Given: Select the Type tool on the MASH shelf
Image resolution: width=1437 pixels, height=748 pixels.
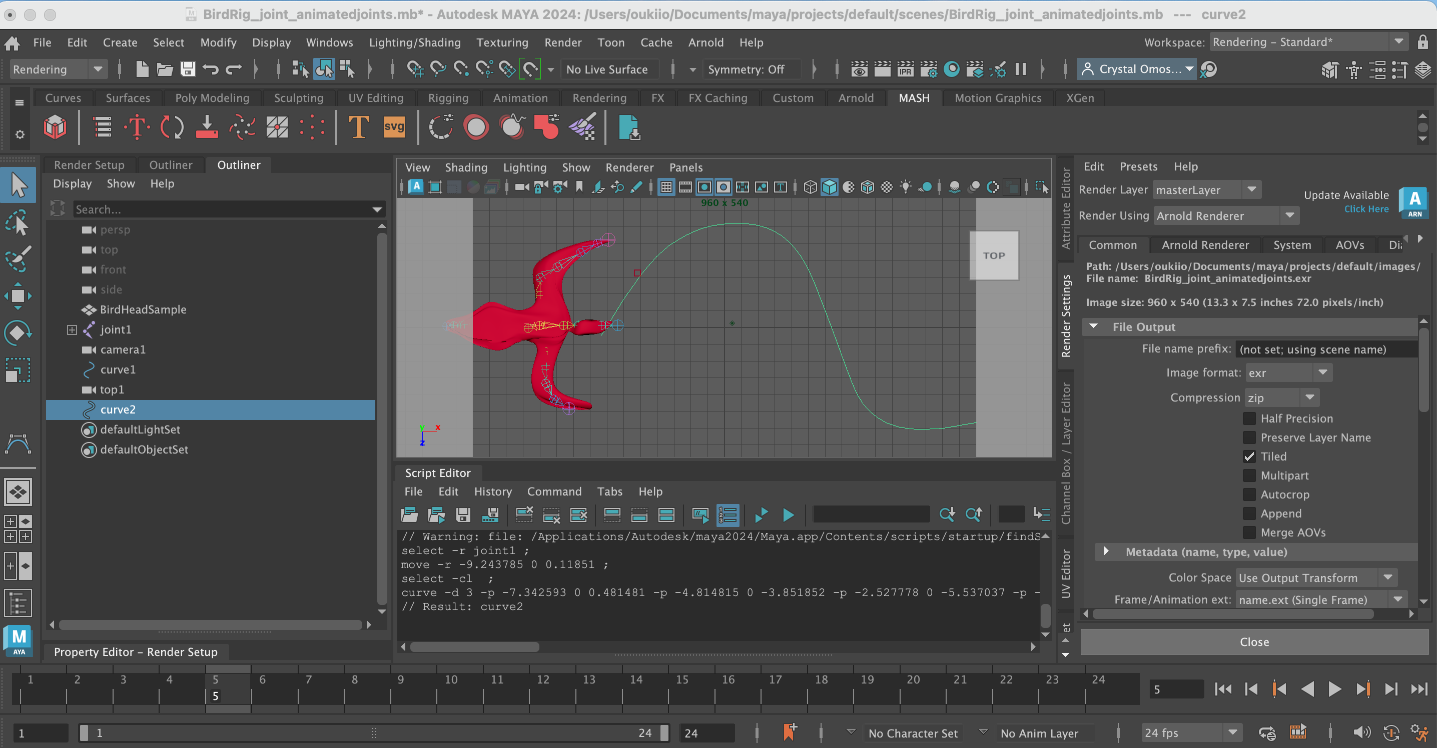Looking at the screenshot, I should 358,127.
